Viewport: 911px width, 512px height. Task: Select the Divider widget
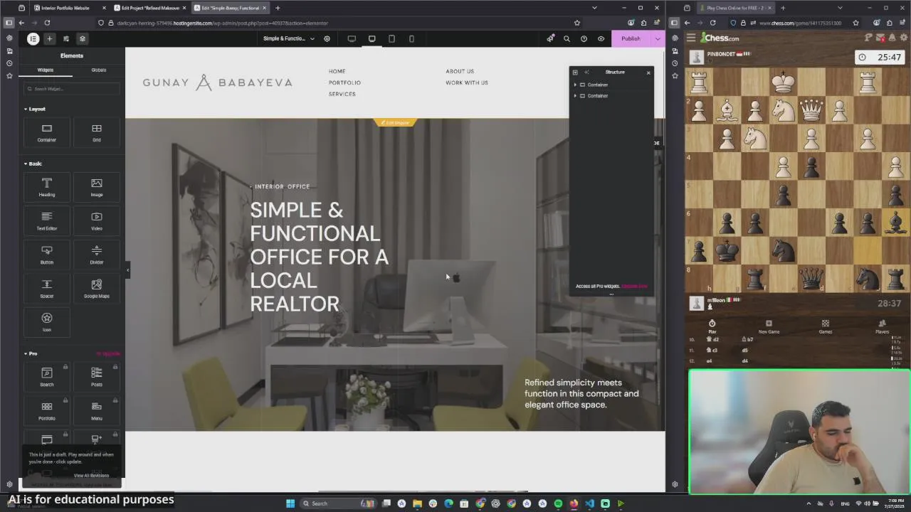coord(97,255)
